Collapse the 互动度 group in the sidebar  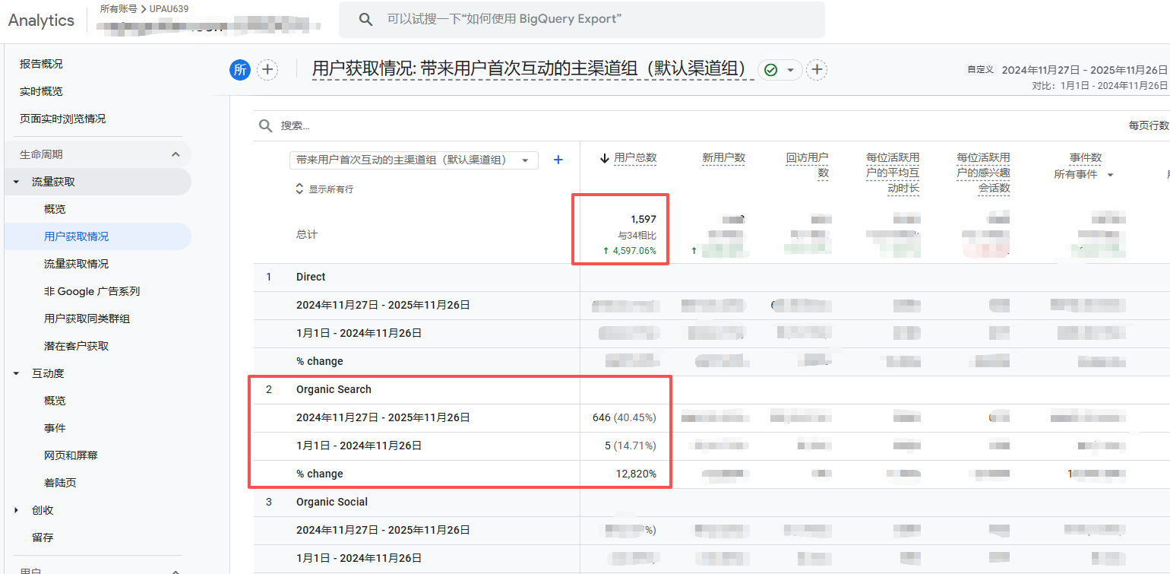(17, 373)
